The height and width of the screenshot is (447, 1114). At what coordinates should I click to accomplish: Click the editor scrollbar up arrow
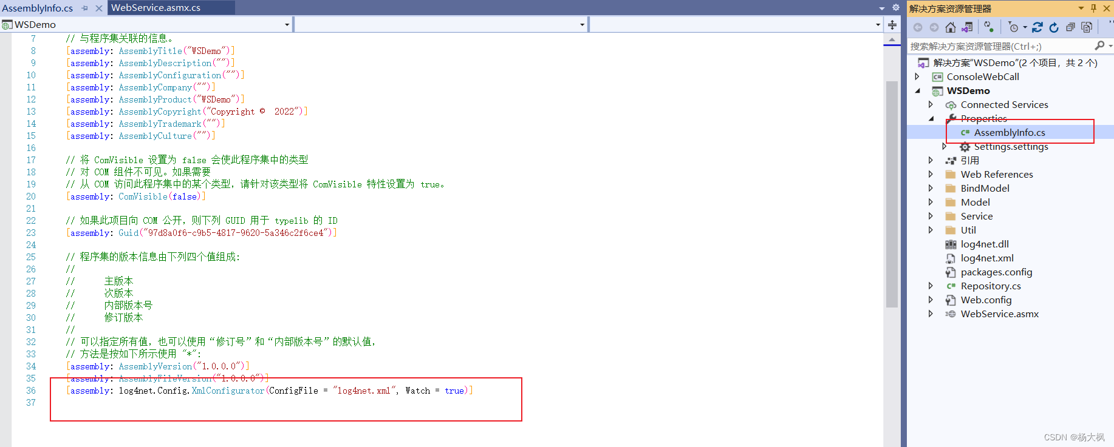(892, 39)
